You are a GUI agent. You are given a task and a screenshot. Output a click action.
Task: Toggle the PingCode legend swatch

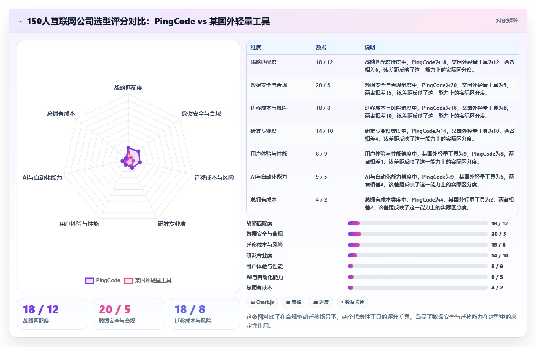89,280
